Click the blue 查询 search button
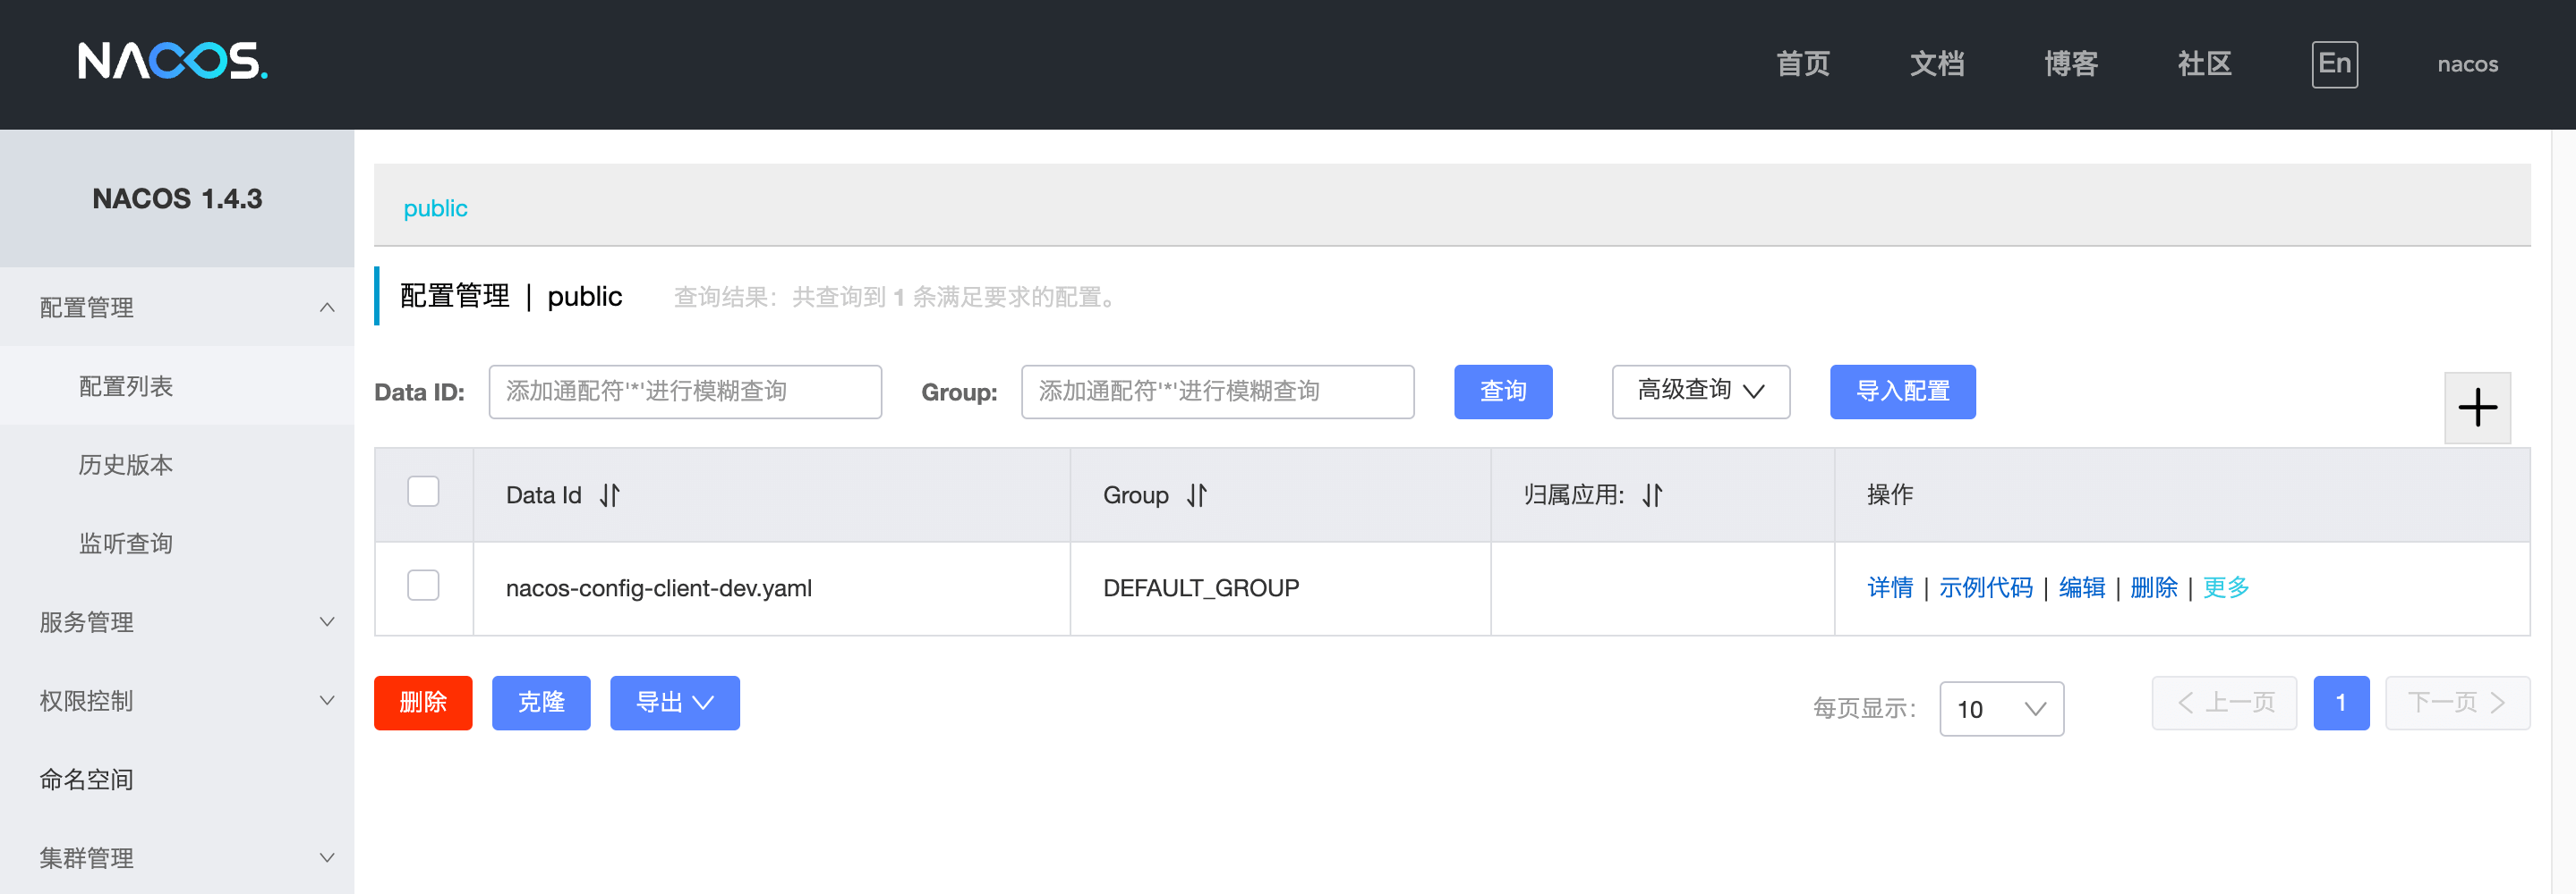Viewport: 2576px width, 894px height. point(1503,392)
